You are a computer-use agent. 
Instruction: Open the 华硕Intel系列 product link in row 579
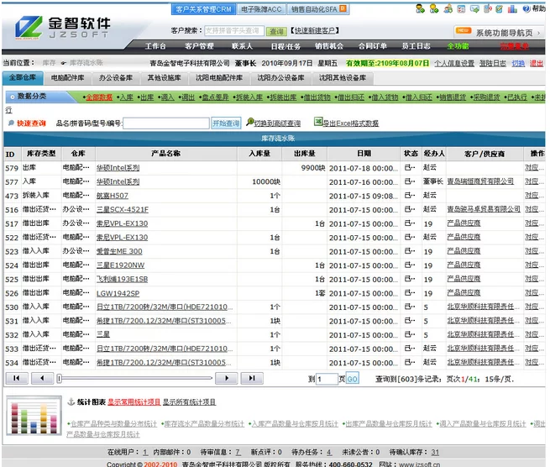click(118, 168)
